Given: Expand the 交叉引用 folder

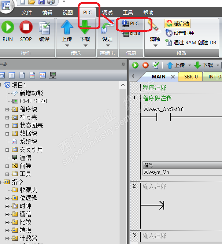Looking at the screenshot, I should click(7, 150).
